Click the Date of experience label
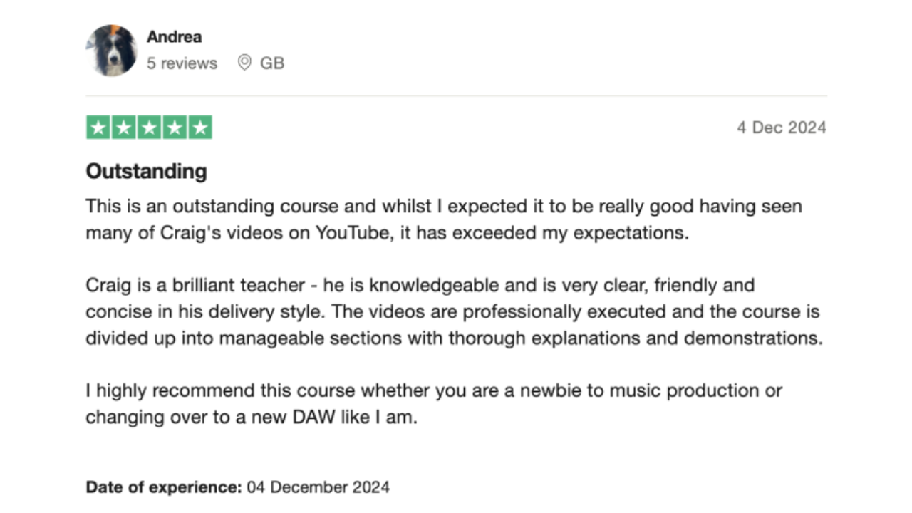 (x=165, y=487)
